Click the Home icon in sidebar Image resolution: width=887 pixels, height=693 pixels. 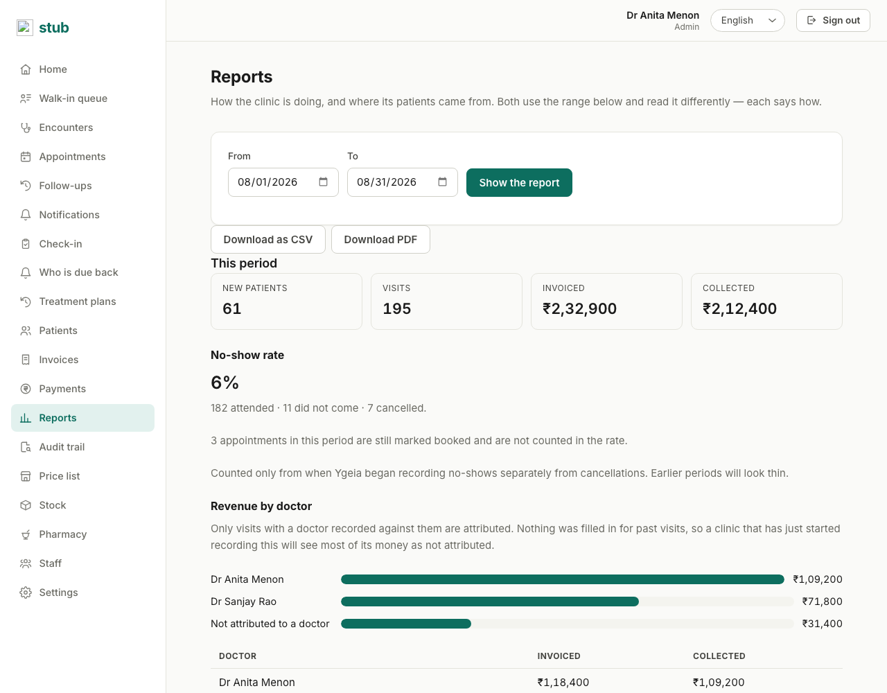point(26,69)
